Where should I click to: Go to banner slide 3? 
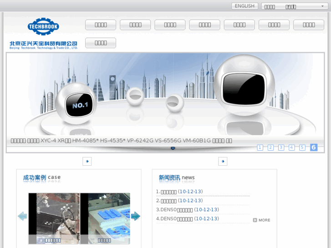click(x=281, y=147)
